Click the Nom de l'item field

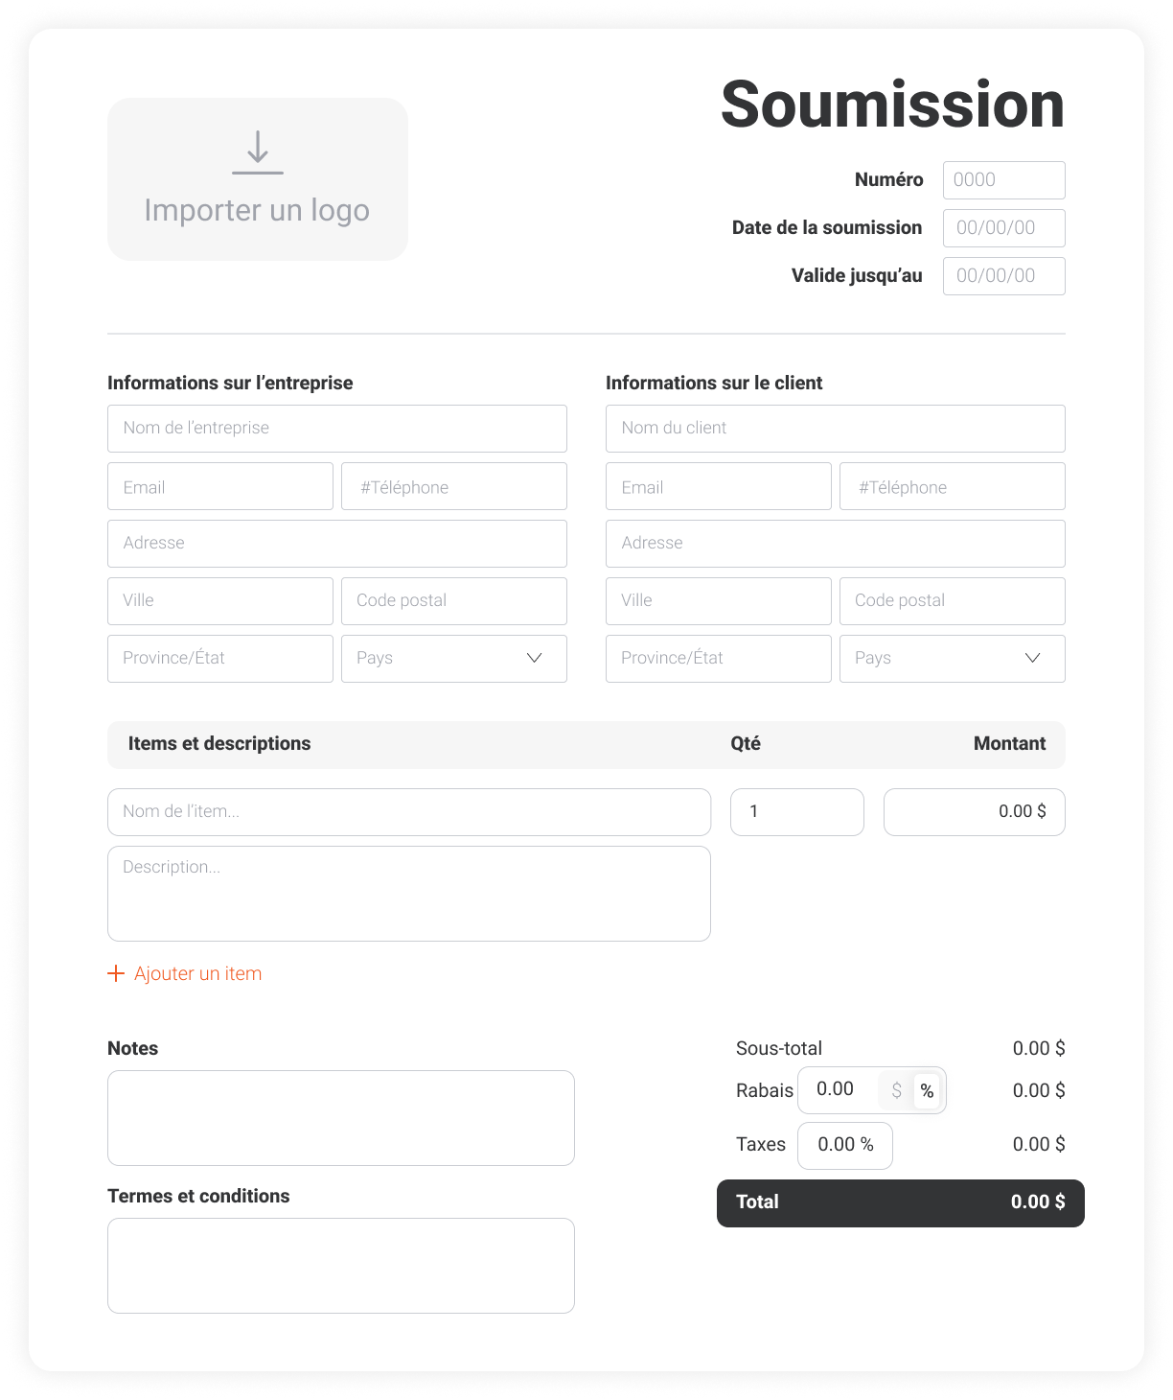pyautogui.click(x=409, y=812)
